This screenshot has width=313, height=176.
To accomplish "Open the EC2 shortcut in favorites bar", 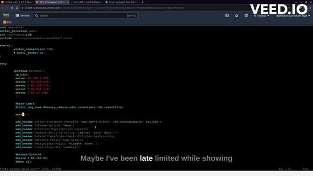I will point(7,22).
